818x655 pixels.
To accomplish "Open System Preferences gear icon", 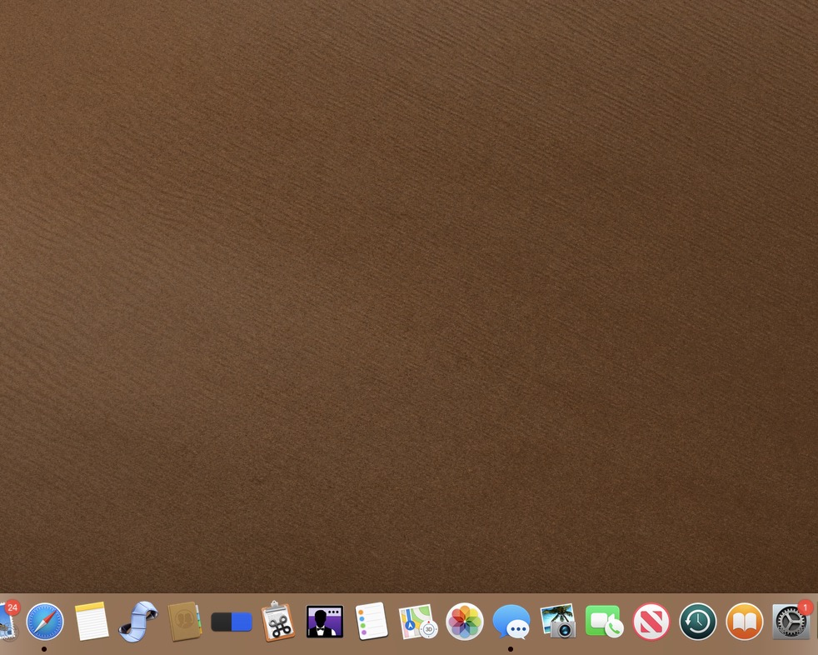I will click(792, 621).
